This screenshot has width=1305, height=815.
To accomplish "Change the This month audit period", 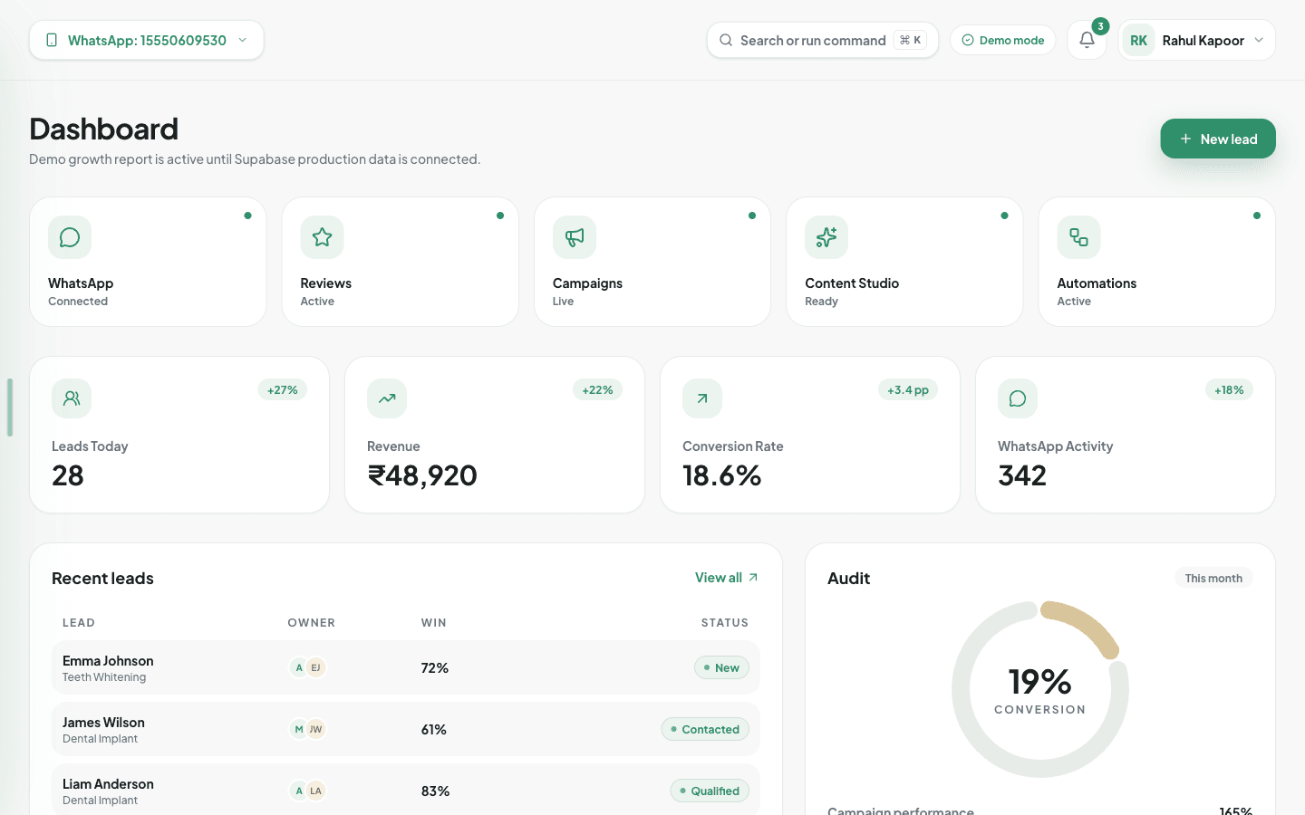I will [1213, 578].
